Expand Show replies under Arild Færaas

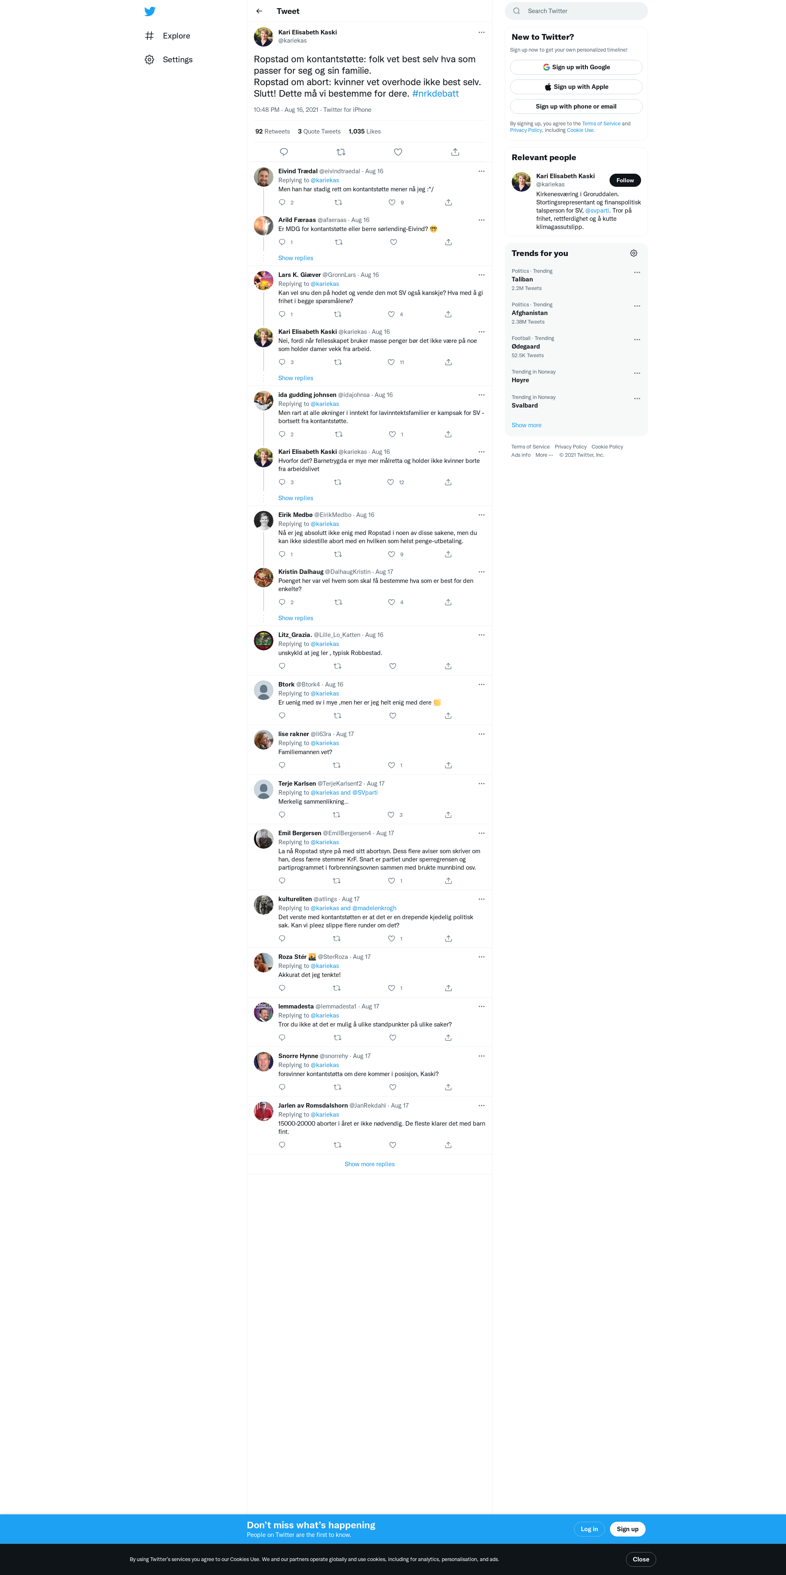[295, 258]
